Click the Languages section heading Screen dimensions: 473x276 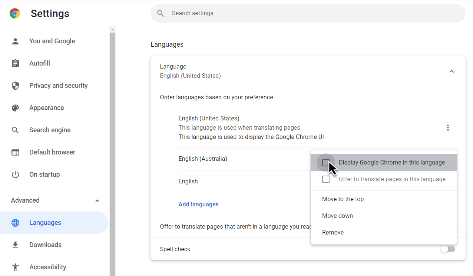[x=167, y=44]
